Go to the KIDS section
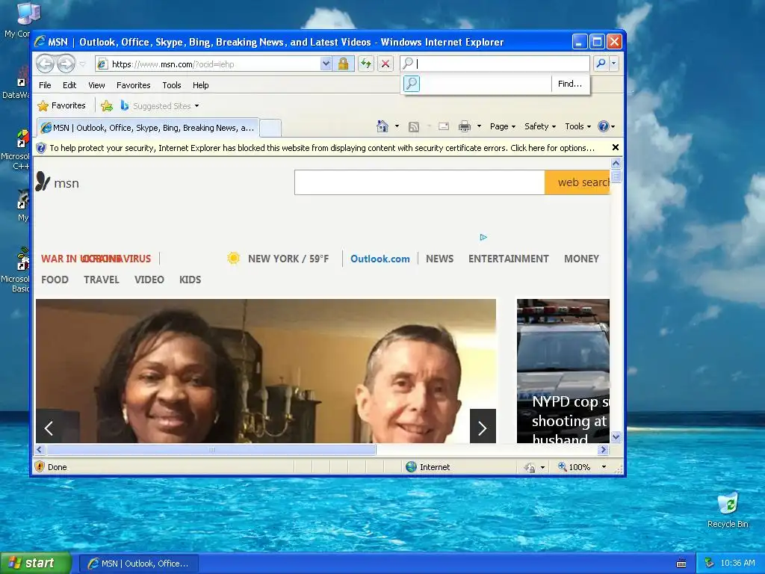 [x=190, y=280]
